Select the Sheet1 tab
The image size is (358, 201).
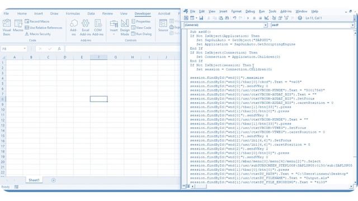pos(34,180)
